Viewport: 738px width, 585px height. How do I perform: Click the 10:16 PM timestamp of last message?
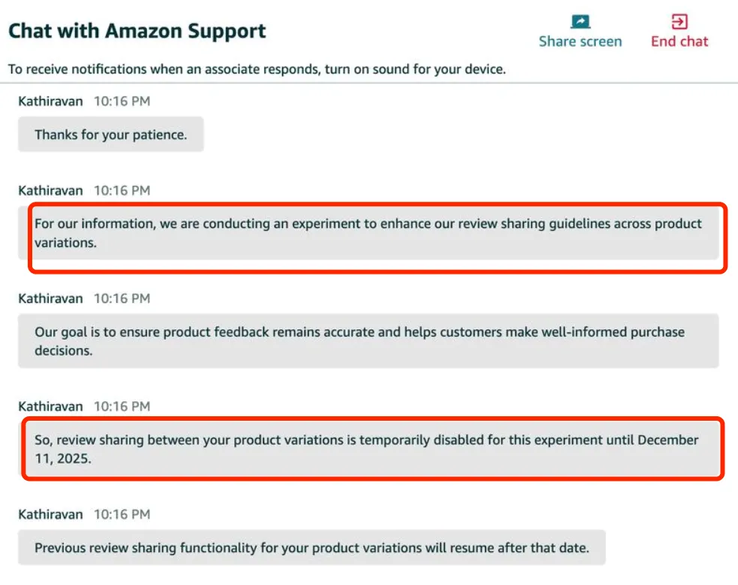(121, 514)
